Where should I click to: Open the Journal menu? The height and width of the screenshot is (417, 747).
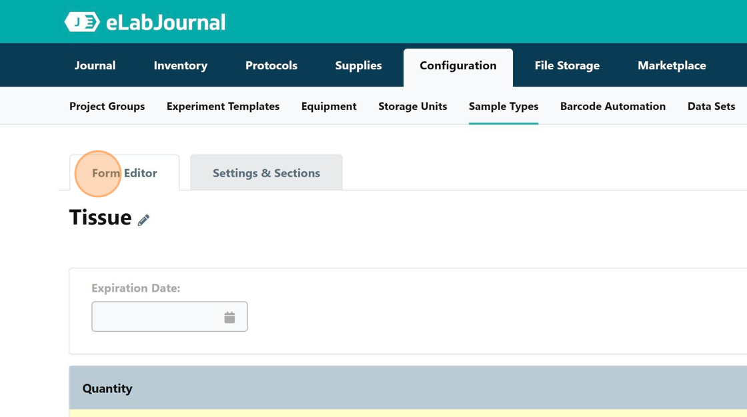pyautogui.click(x=95, y=65)
